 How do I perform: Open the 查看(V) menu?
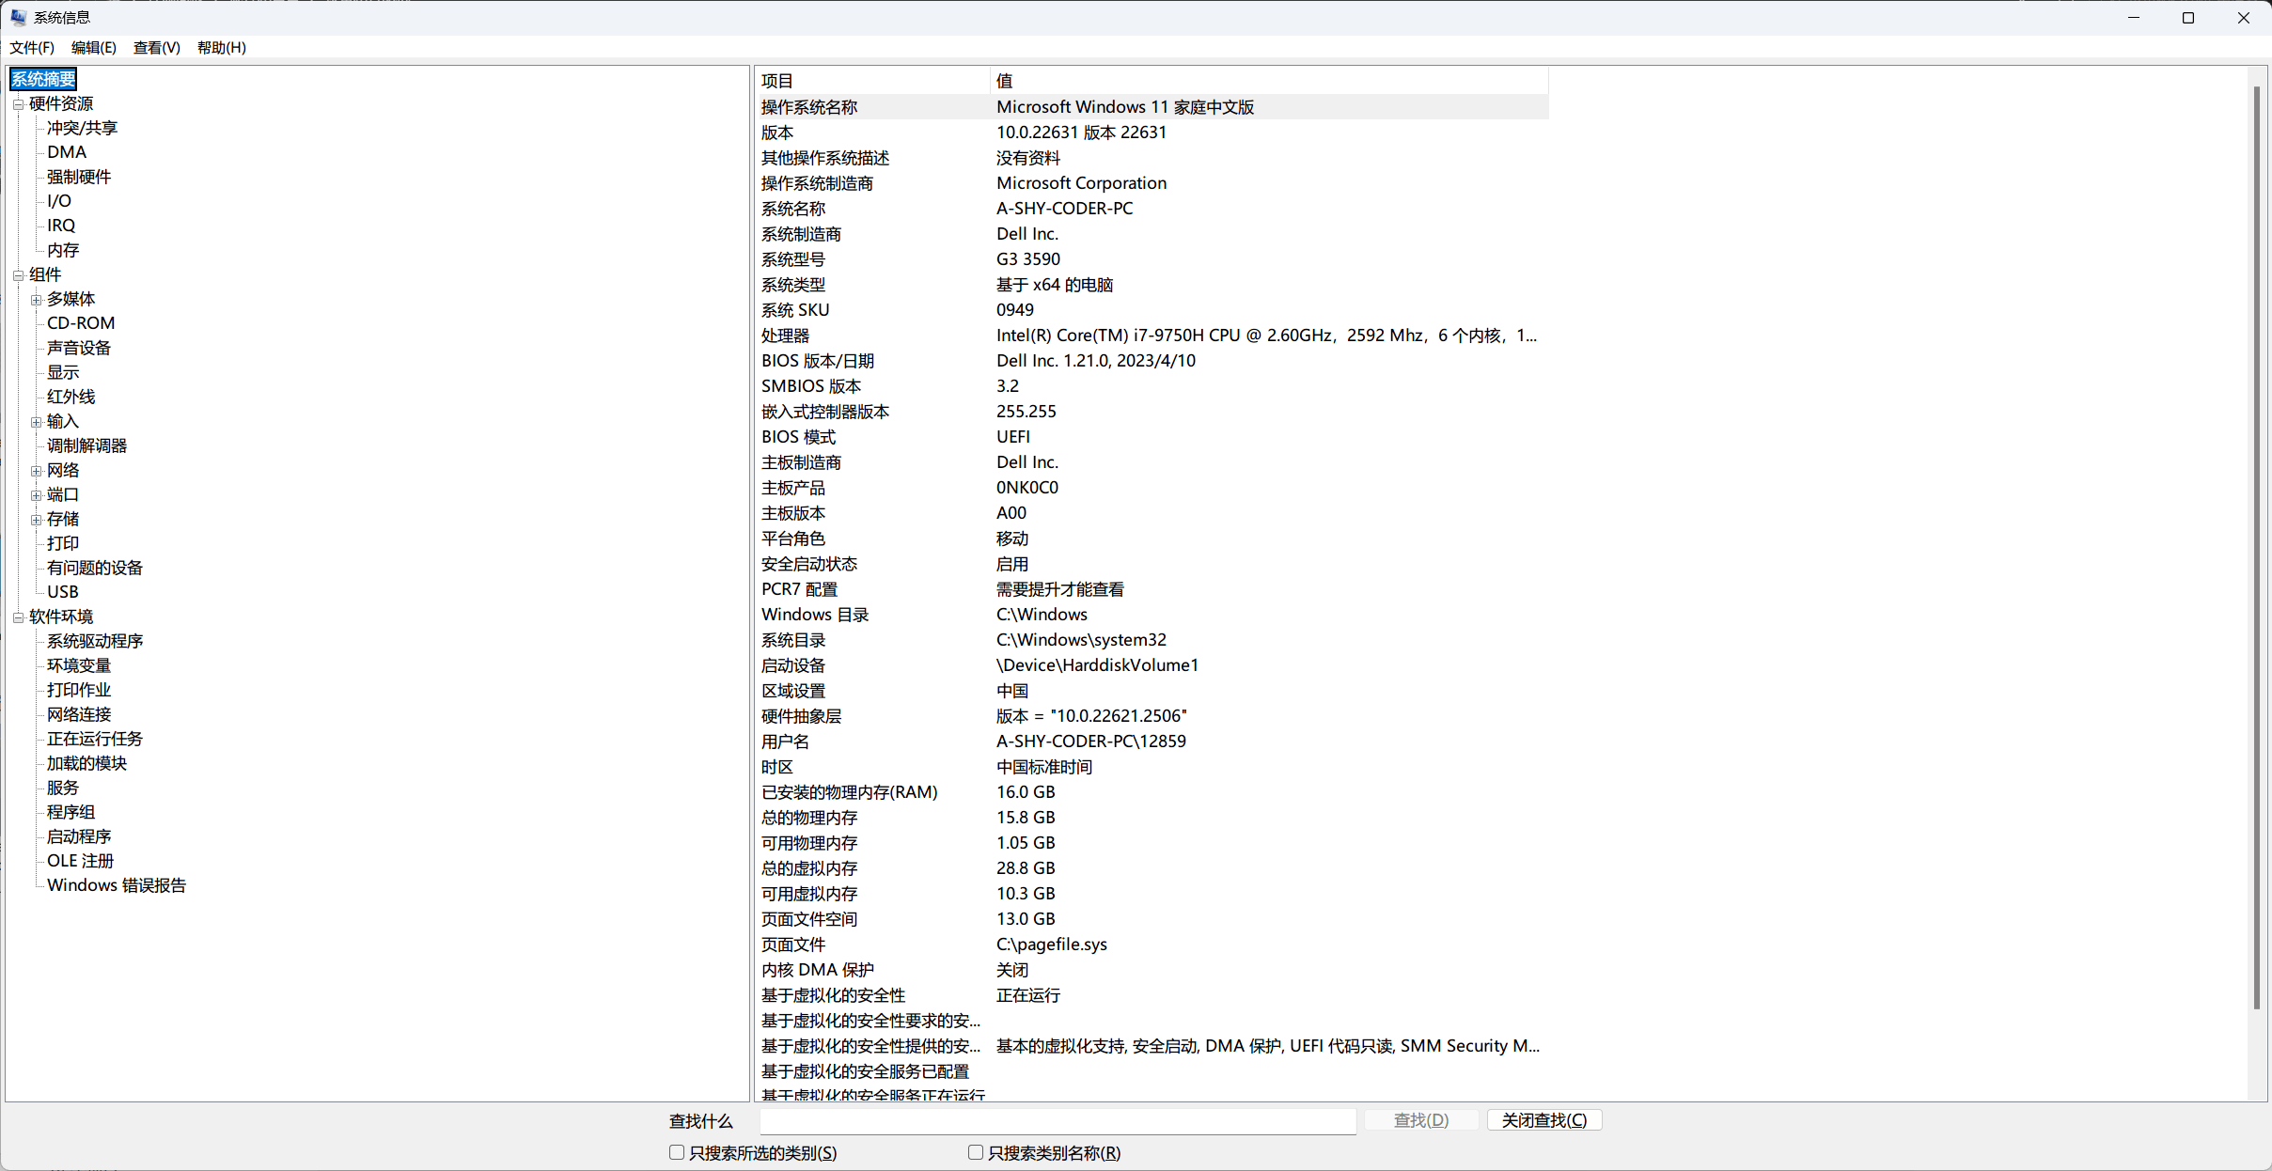tap(156, 47)
